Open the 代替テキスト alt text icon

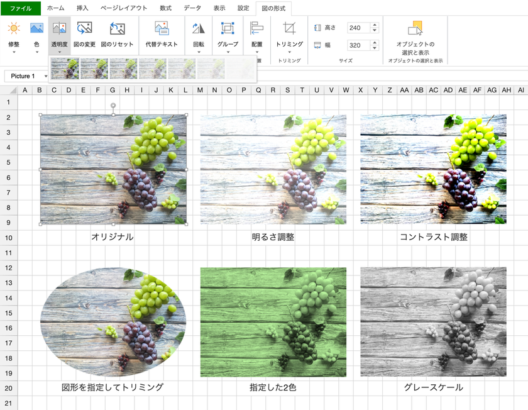point(162,28)
